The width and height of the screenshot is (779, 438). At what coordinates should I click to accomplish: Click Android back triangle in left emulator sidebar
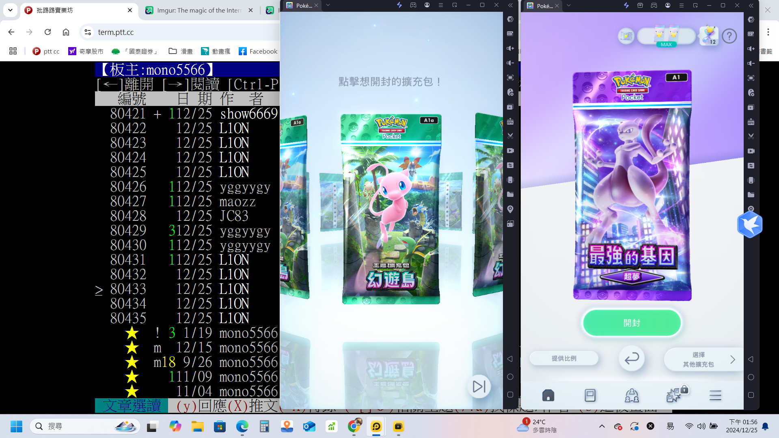click(510, 359)
